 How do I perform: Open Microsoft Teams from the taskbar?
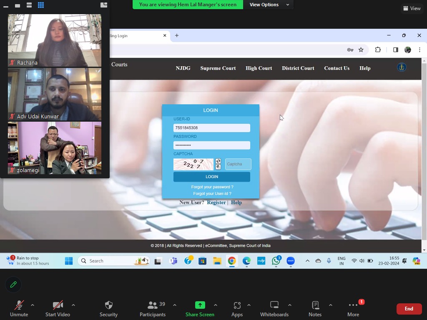tap(173, 261)
